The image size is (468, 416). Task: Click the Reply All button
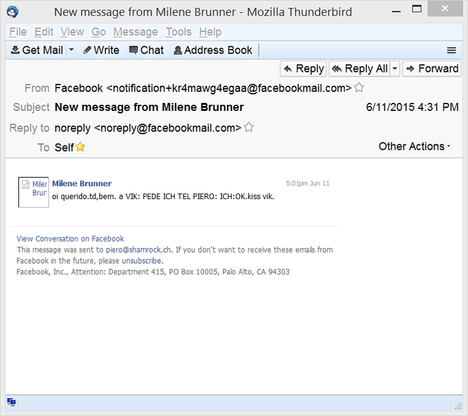click(x=360, y=68)
